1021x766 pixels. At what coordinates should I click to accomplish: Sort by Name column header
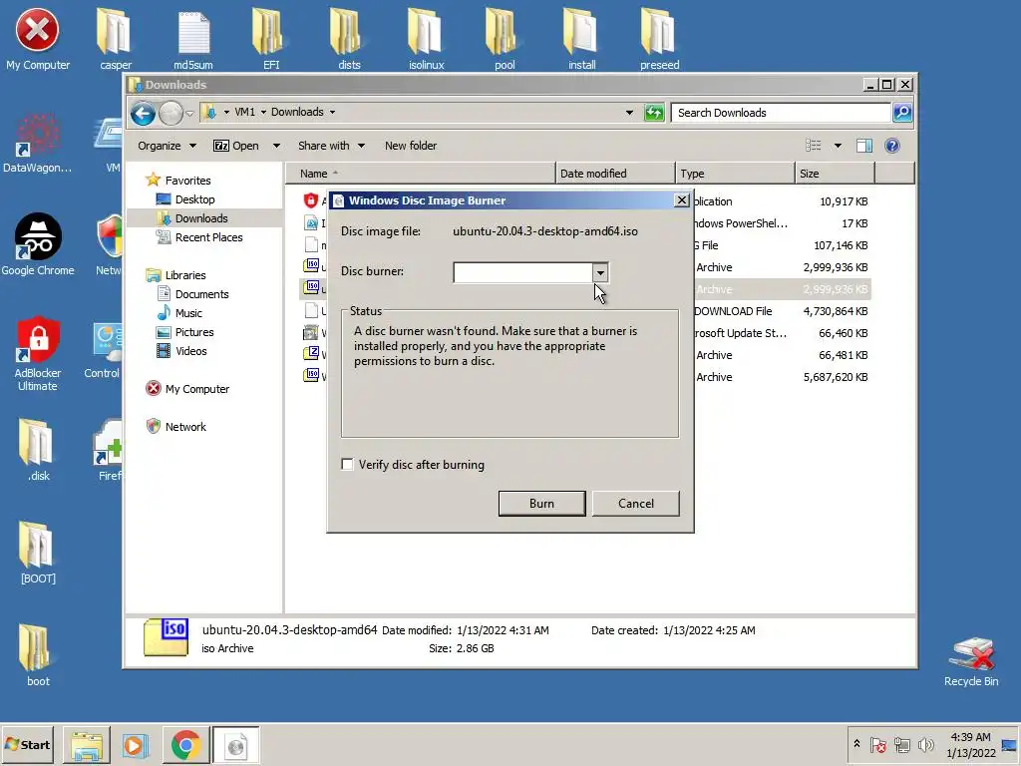421,174
